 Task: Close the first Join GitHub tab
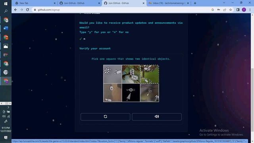pos(99,3)
